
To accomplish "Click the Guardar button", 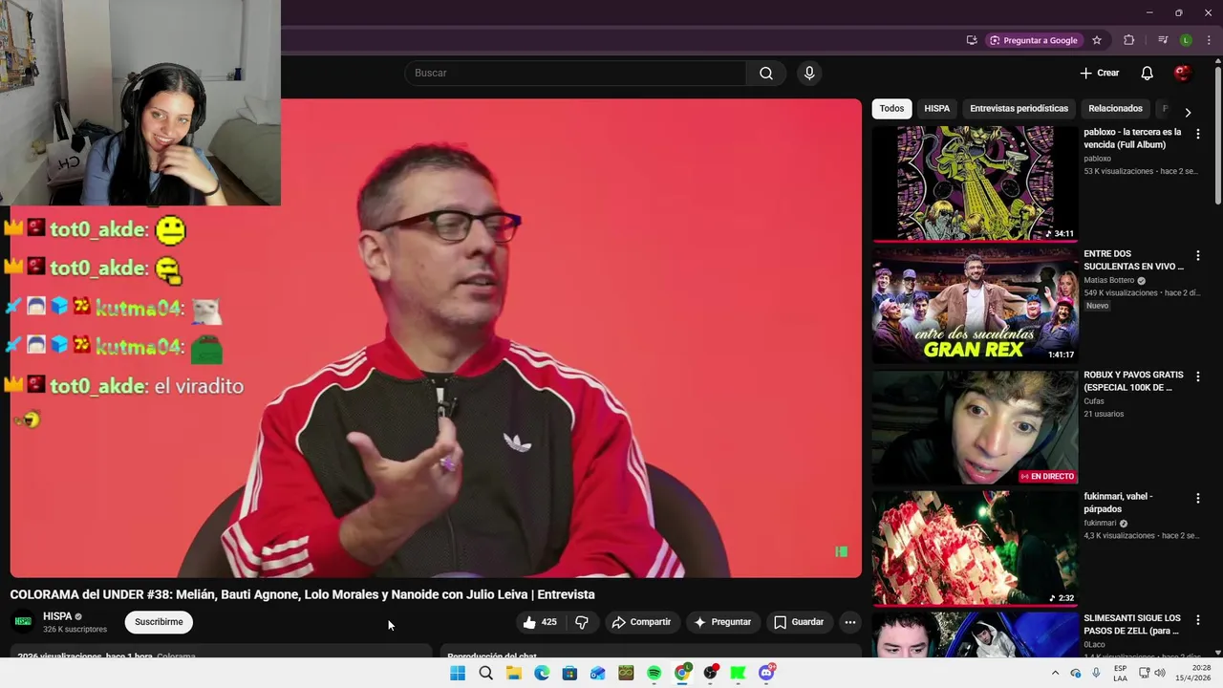I will 799,622.
